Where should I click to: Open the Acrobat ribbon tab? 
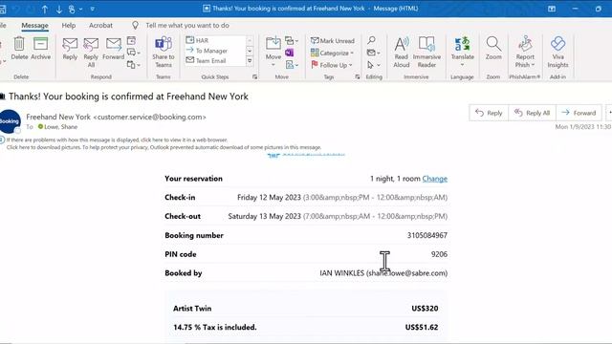coord(100,26)
